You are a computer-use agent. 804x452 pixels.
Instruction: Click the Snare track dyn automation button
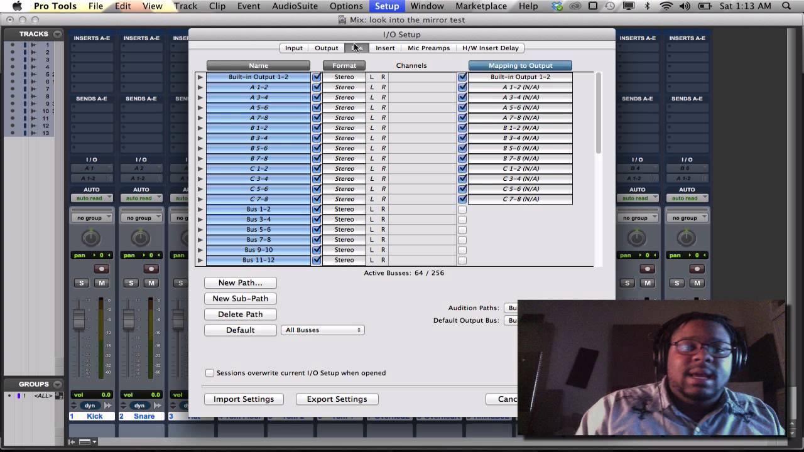pos(139,406)
